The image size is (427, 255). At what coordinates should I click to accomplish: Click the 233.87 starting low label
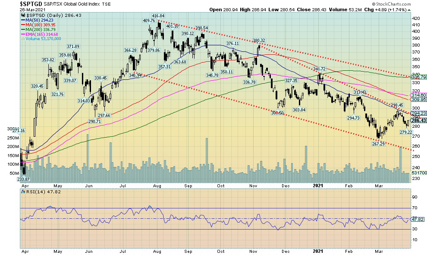tap(23, 179)
